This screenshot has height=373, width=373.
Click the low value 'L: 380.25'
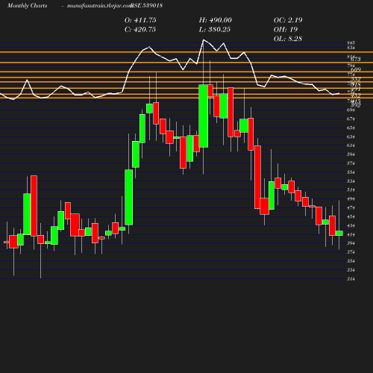215,30
